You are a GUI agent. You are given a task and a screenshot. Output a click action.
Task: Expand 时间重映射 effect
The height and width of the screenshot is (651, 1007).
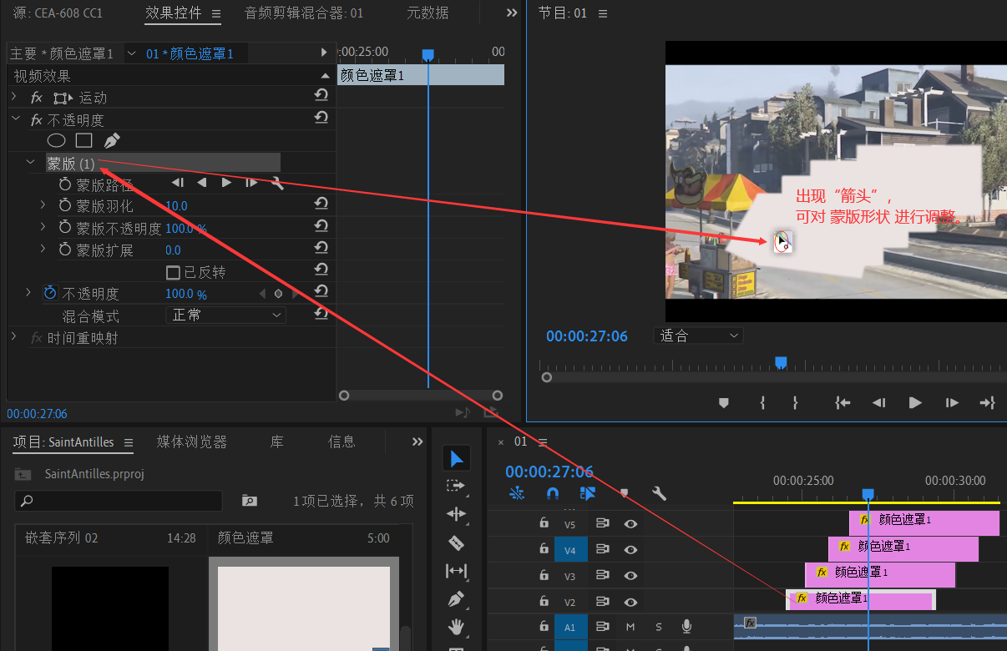(x=13, y=336)
